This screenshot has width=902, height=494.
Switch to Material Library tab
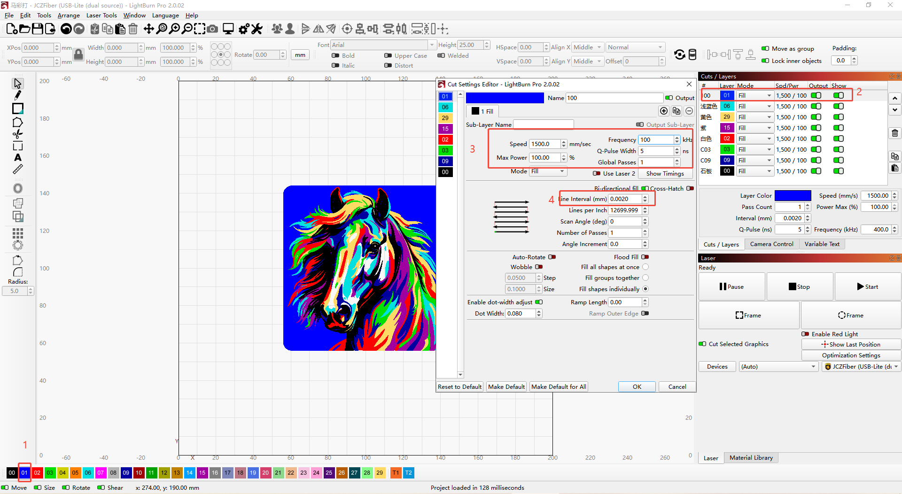[x=751, y=457]
